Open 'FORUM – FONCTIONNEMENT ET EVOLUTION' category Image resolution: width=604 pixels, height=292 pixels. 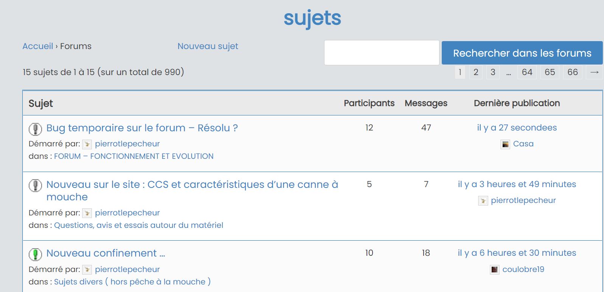point(134,156)
